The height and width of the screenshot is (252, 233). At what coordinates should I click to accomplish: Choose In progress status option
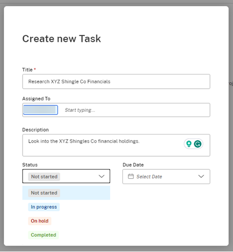click(x=44, y=207)
